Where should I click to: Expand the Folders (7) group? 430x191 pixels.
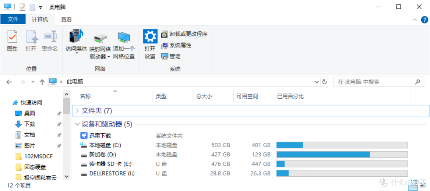78,111
